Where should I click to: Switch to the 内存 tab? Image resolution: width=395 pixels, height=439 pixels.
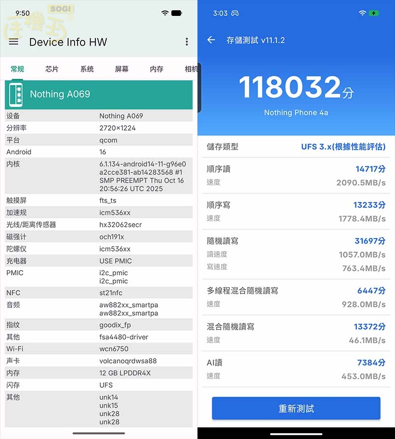(157, 69)
